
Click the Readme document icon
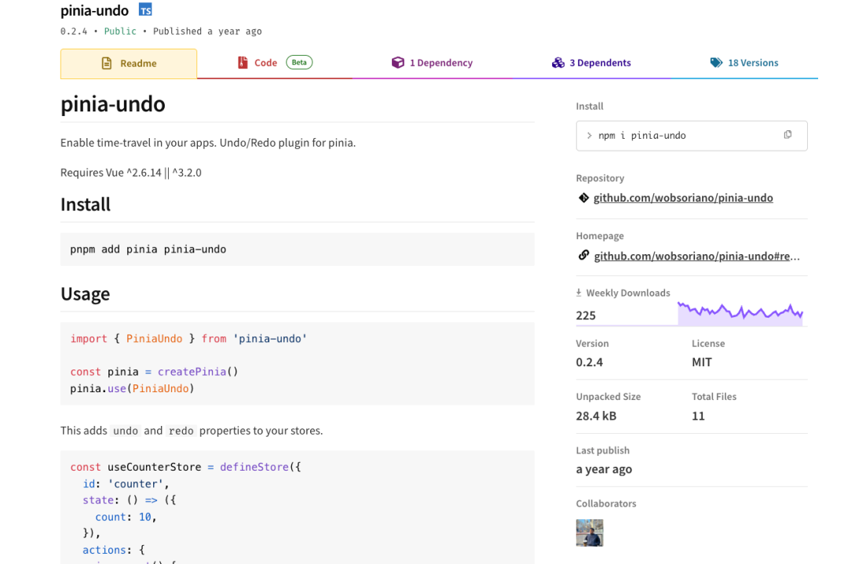(107, 64)
